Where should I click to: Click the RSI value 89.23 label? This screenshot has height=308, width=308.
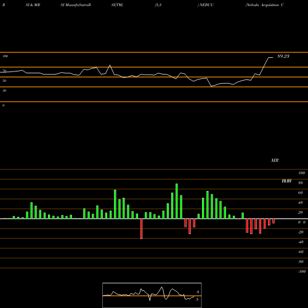283,56
